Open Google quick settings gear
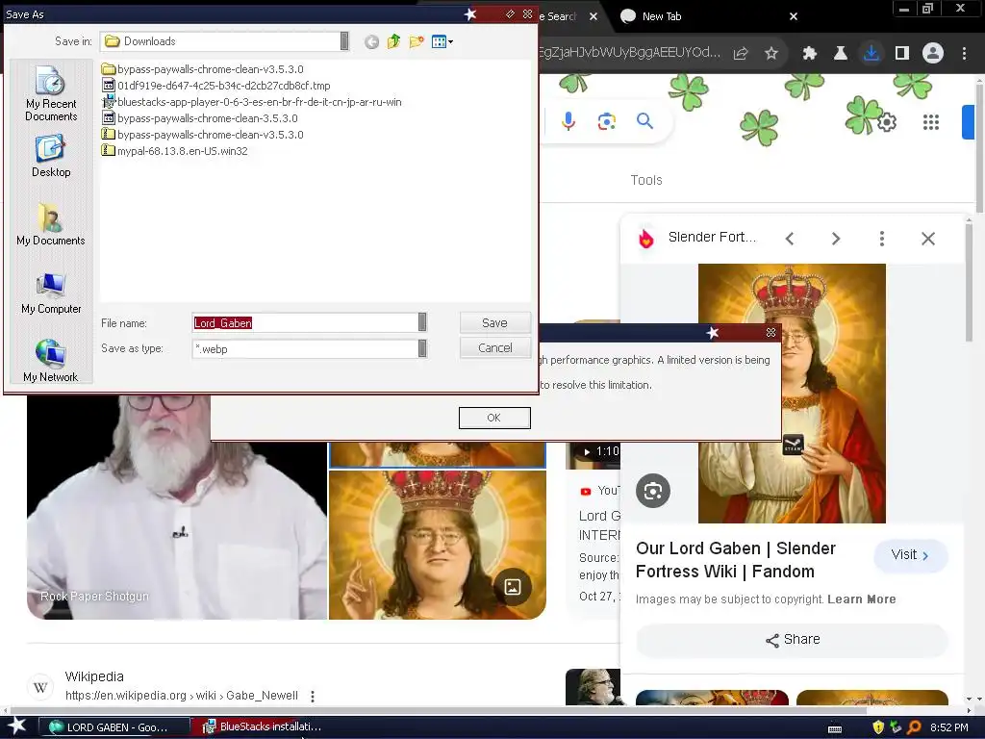The image size is (985, 739). point(886,122)
